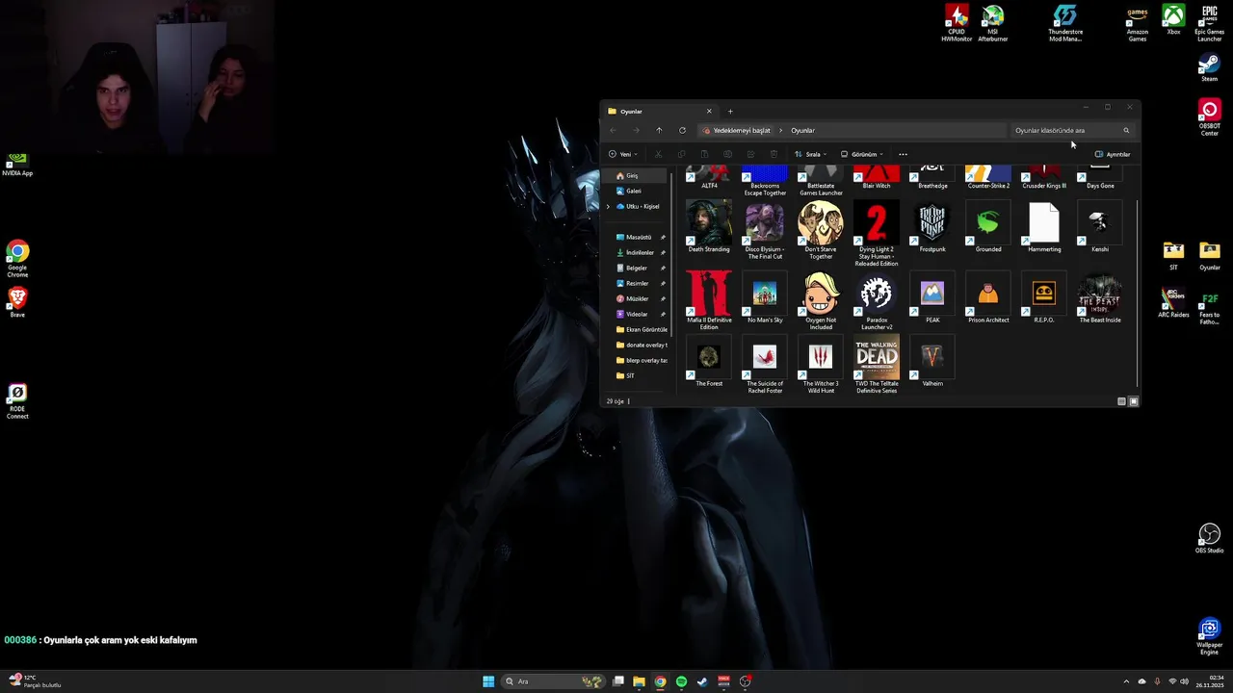
Task: Navigate up one folder level
Action: (x=659, y=130)
